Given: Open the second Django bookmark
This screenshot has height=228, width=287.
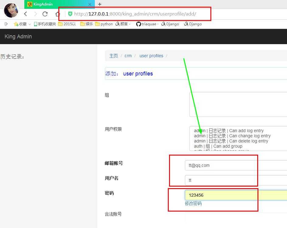Looking at the screenshot, I should coord(193,24).
